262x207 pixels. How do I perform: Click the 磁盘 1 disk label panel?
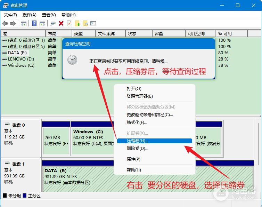pos(21,175)
